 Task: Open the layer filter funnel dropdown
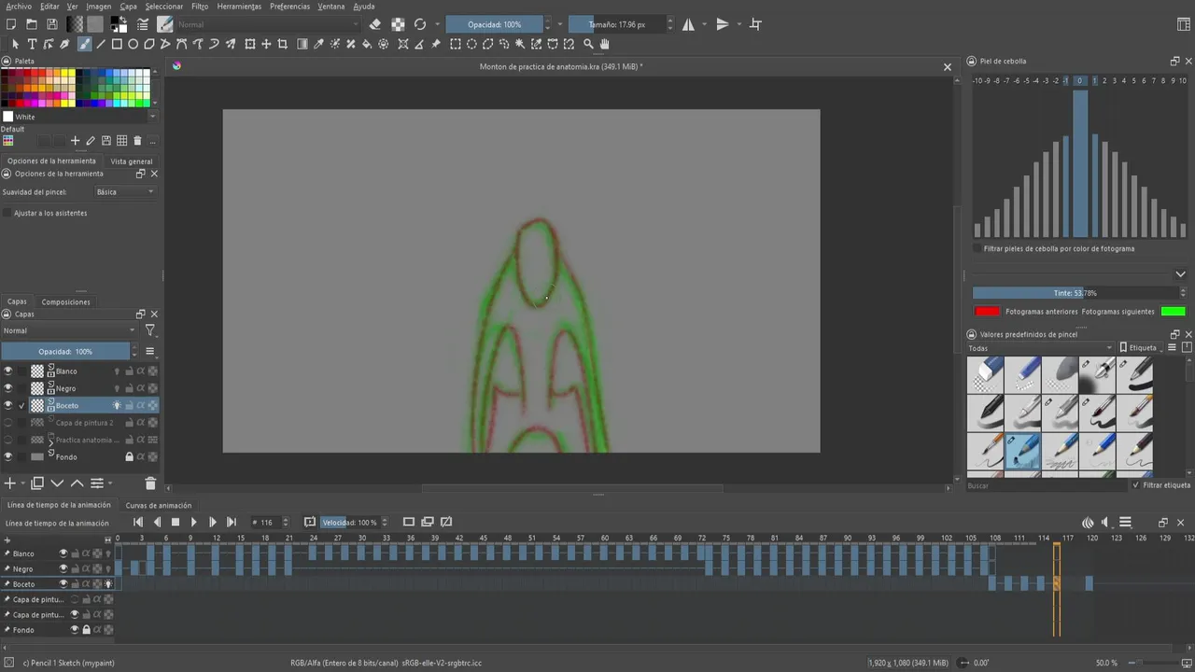tap(150, 330)
